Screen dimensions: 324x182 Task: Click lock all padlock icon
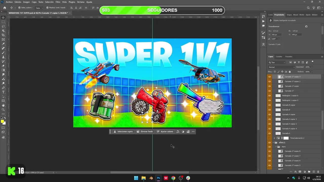pos(290,72)
